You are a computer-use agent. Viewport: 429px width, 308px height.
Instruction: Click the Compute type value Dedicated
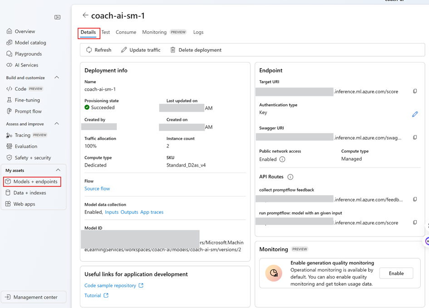[x=95, y=165]
